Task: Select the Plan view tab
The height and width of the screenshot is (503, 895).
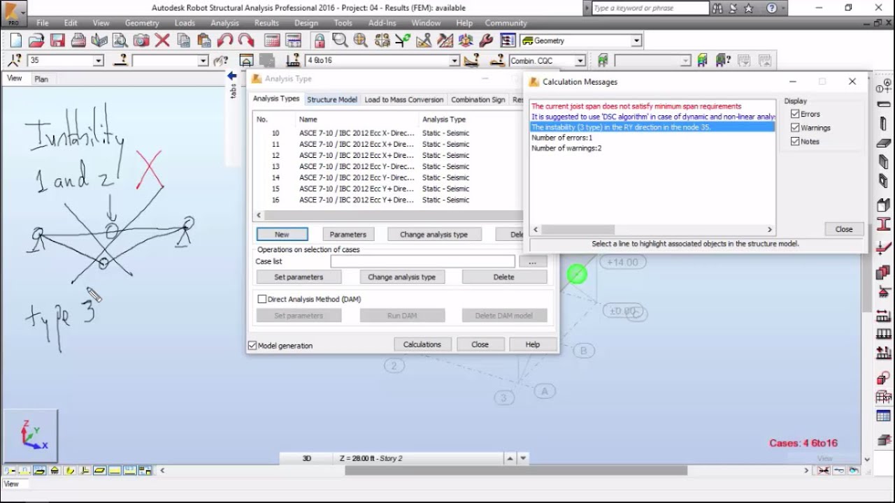Action: tap(41, 79)
